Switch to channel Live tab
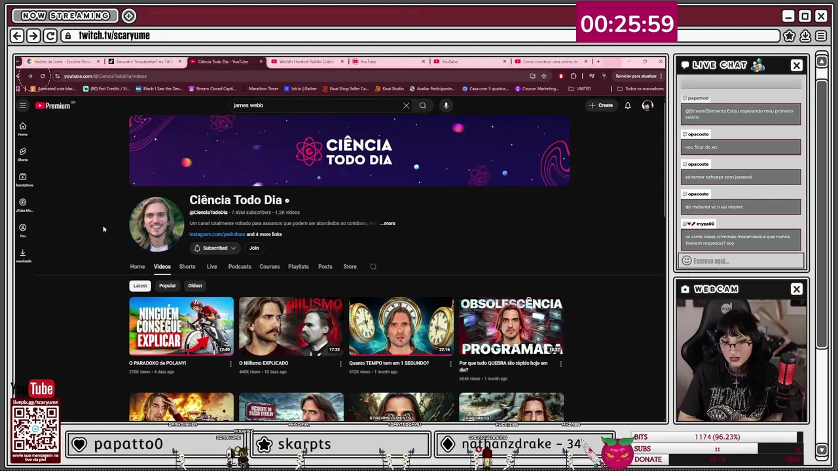This screenshot has width=838, height=471. tap(211, 267)
